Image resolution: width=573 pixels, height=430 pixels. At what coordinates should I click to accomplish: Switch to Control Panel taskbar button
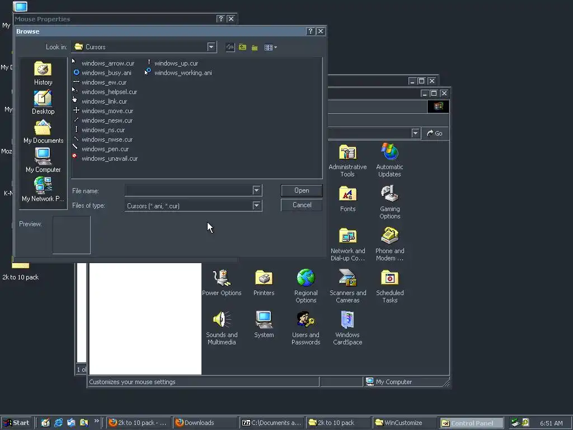(x=471, y=423)
